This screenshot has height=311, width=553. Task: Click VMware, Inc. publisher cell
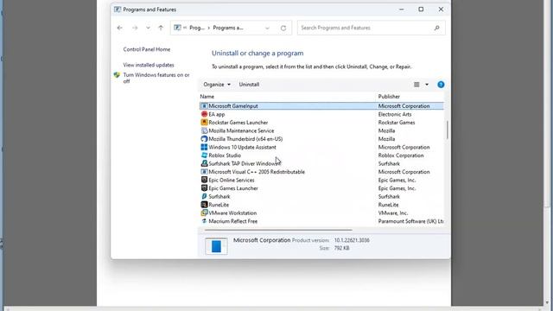[x=393, y=213]
